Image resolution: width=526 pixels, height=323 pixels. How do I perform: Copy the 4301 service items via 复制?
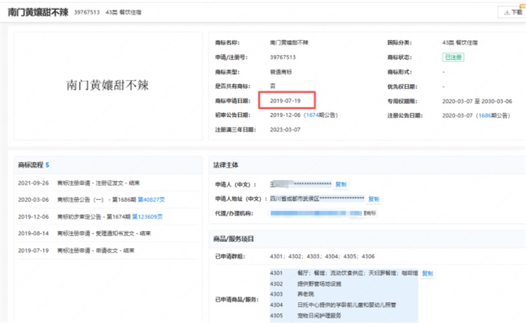tap(427, 273)
